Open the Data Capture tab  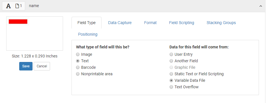[x=120, y=23]
